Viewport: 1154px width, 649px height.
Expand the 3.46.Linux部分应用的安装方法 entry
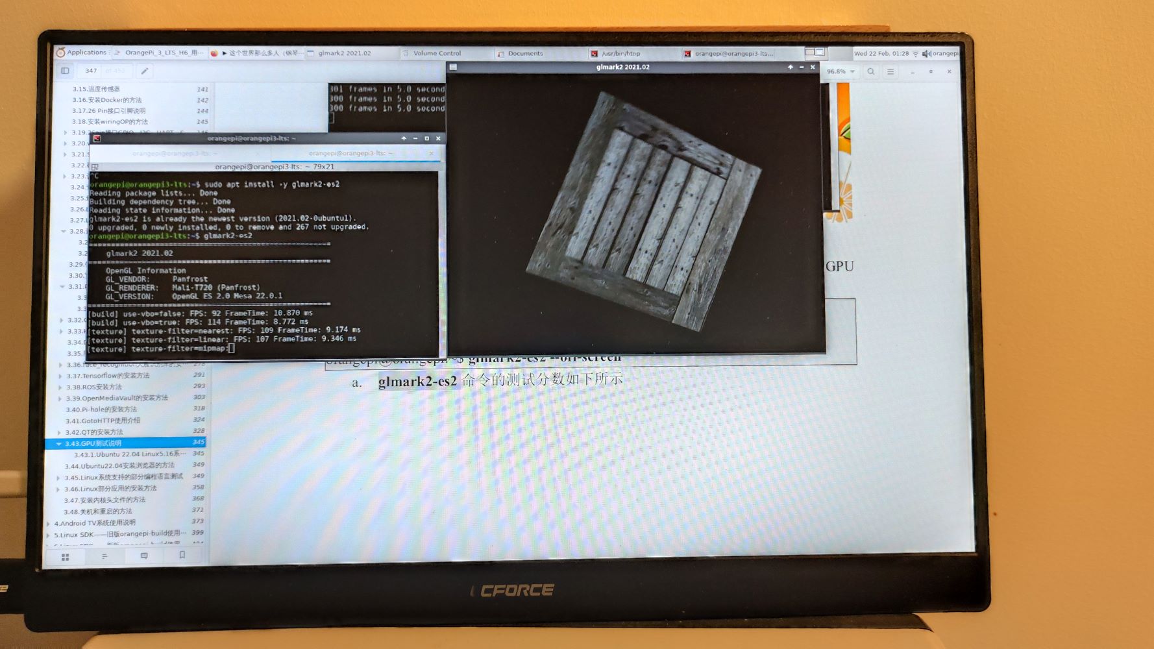(x=59, y=489)
